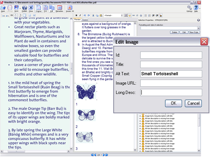
Task: Redo the last undone edit
Action: pyautogui.click(x=89, y=15)
